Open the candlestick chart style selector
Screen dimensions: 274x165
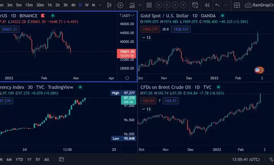coord(109,5)
